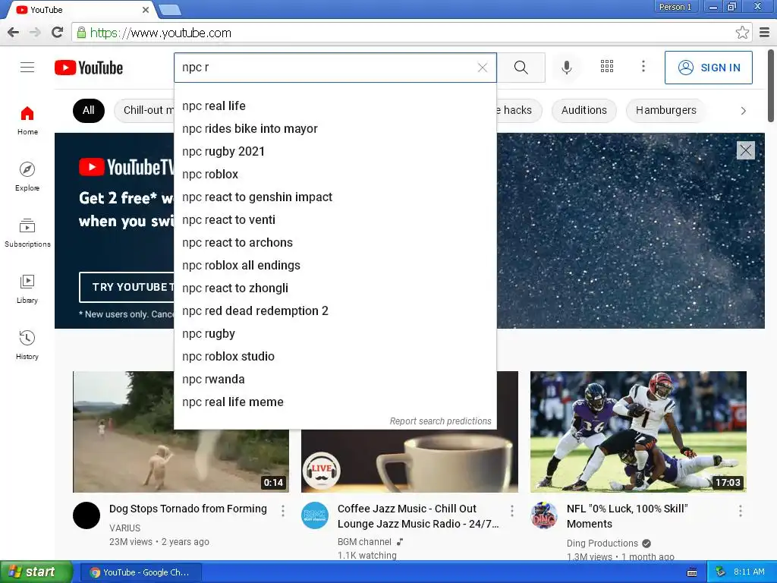Click the taskbar clock showing 8:11 AM

pyautogui.click(x=749, y=572)
